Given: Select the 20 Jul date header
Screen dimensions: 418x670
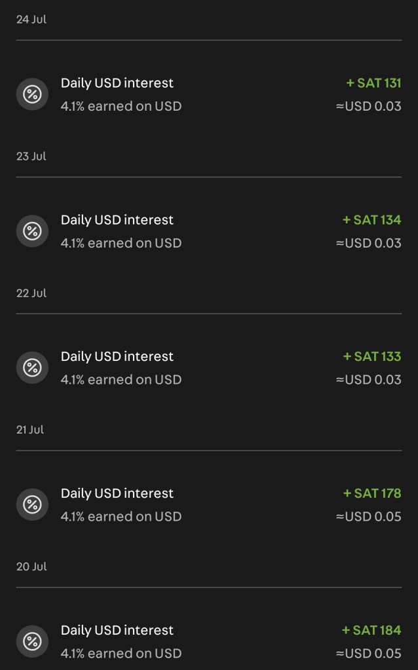Looking at the screenshot, I should pos(31,567).
